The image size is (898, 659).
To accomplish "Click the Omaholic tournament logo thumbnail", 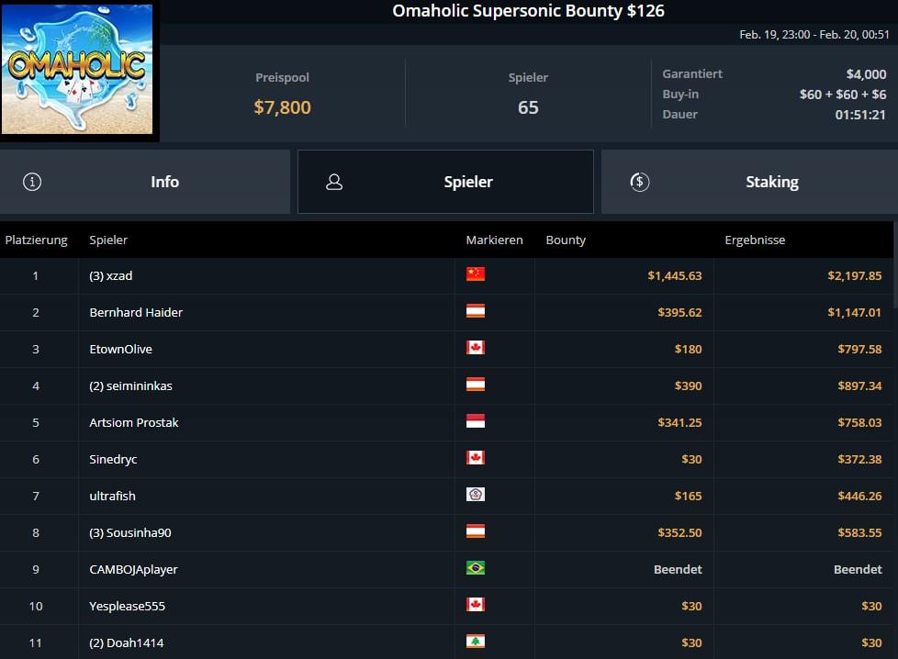I will (x=78, y=70).
